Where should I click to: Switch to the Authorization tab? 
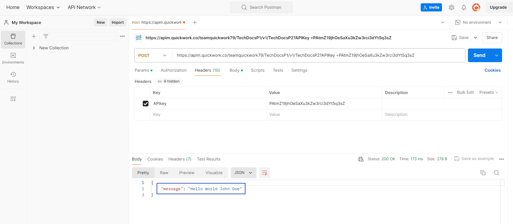click(174, 70)
